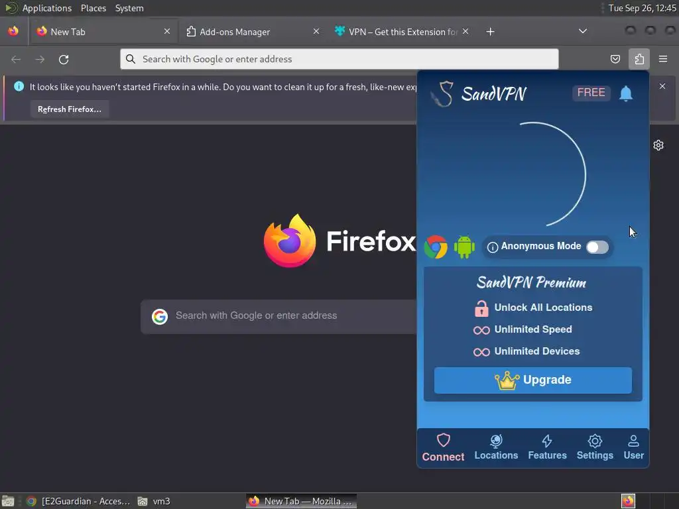This screenshot has height=509, width=679.
Task: Click the new tab page Google search box
Action: [x=279, y=316]
